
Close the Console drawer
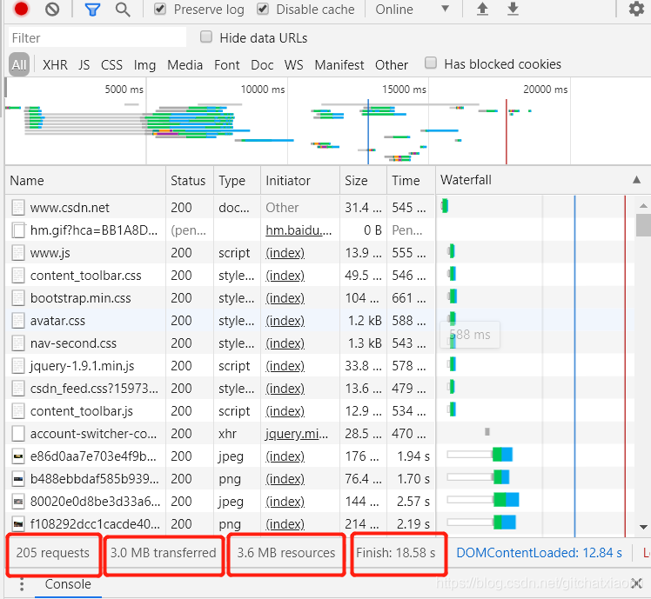click(636, 582)
